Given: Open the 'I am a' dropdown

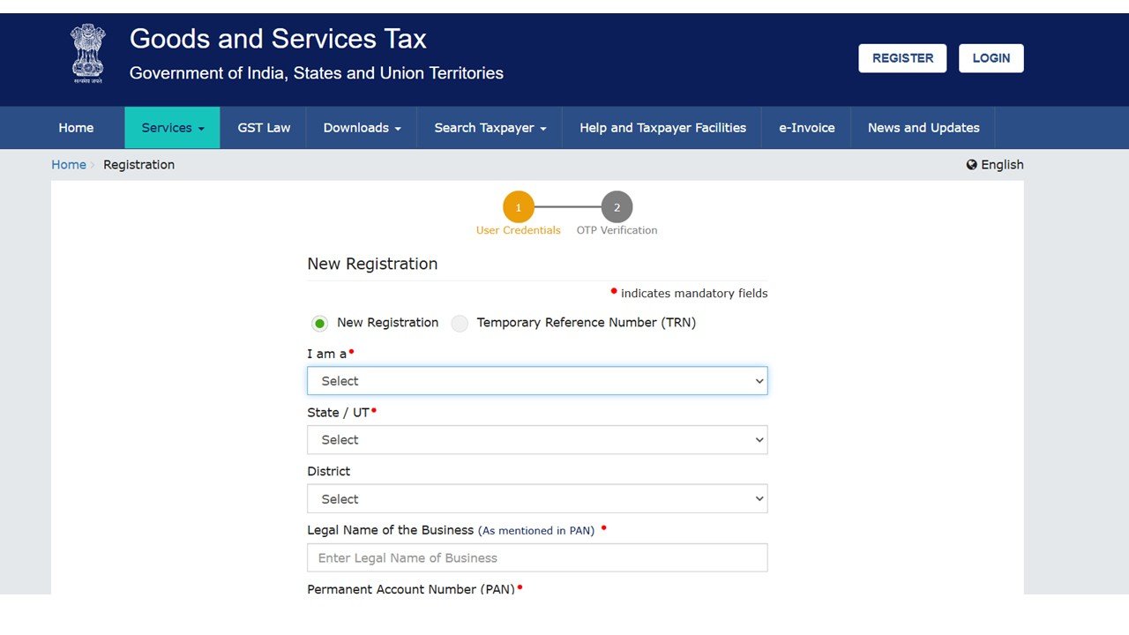Looking at the screenshot, I should pos(537,381).
